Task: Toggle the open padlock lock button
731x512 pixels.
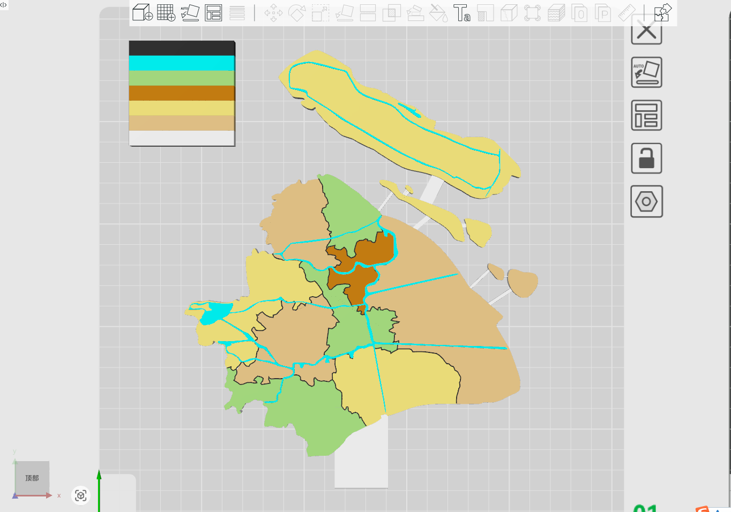Action: point(646,158)
